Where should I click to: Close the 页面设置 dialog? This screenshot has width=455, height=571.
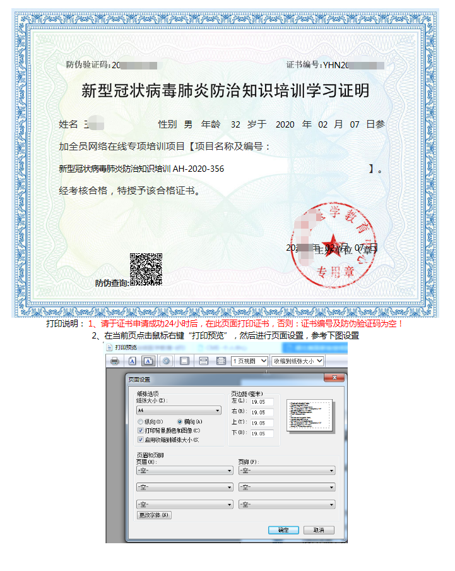[334, 378]
